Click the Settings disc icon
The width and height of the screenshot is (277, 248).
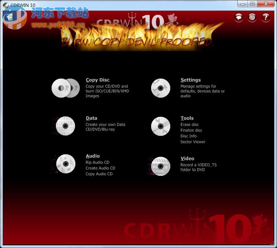tap(161, 88)
